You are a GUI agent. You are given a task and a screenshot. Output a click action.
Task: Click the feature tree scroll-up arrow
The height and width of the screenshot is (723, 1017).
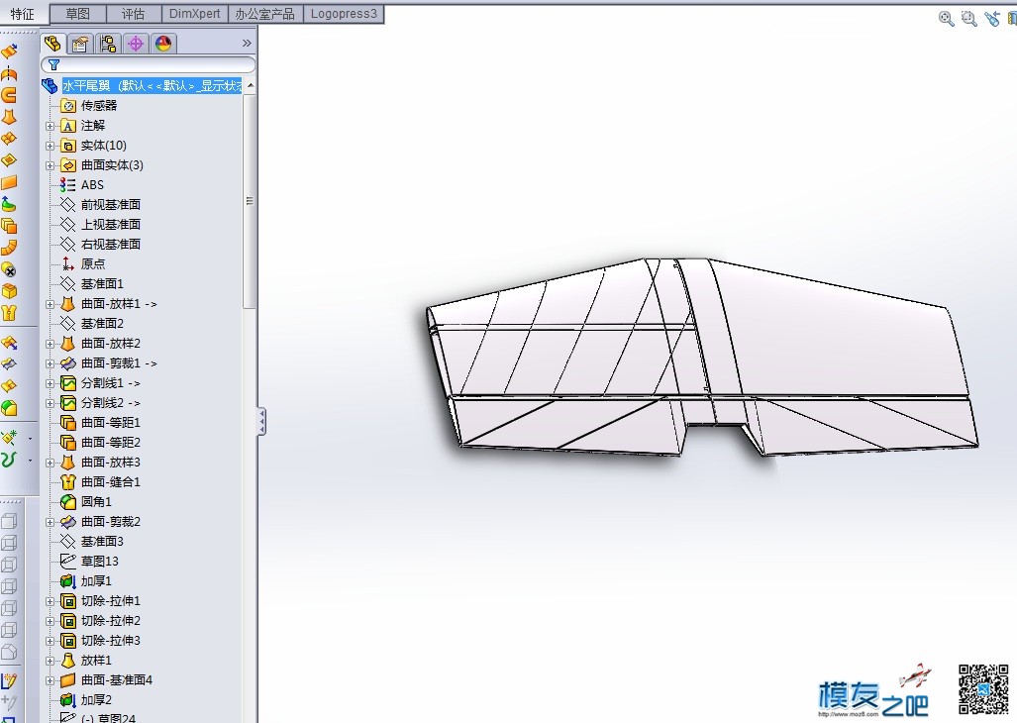251,86
